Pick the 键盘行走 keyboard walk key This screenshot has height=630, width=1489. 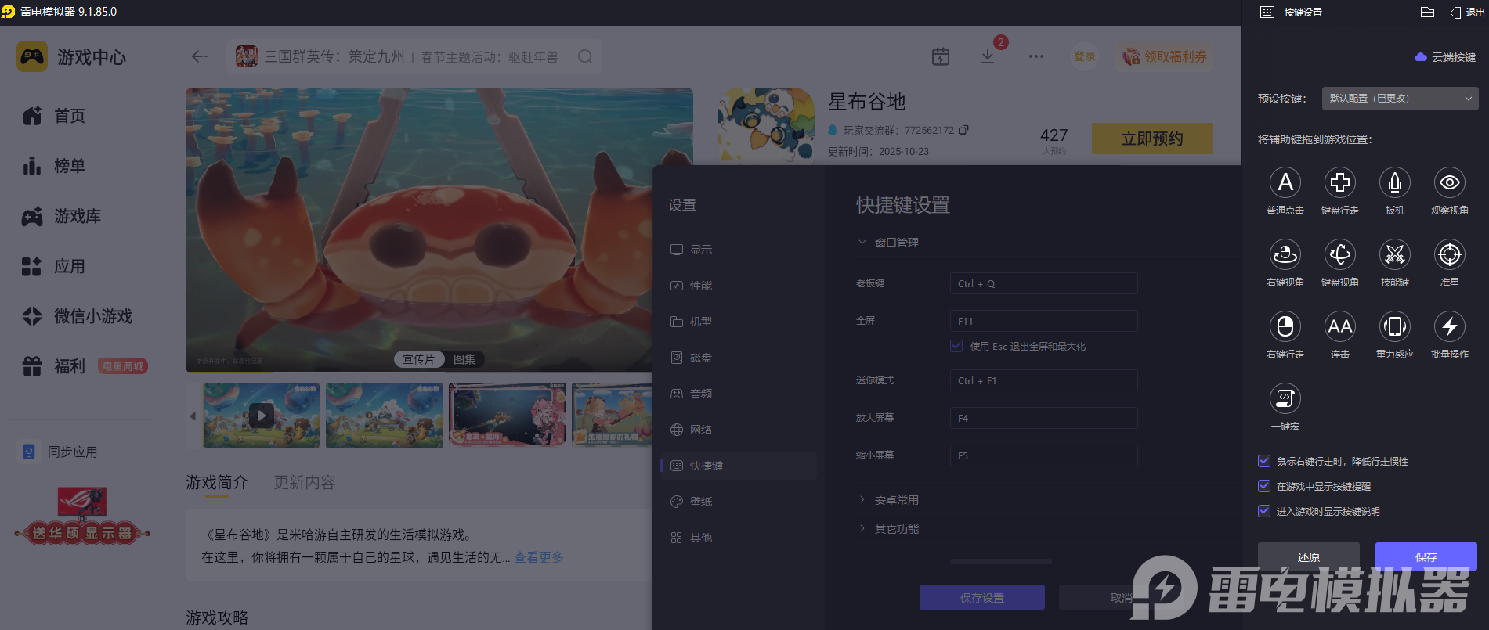tap(1340, 182)
